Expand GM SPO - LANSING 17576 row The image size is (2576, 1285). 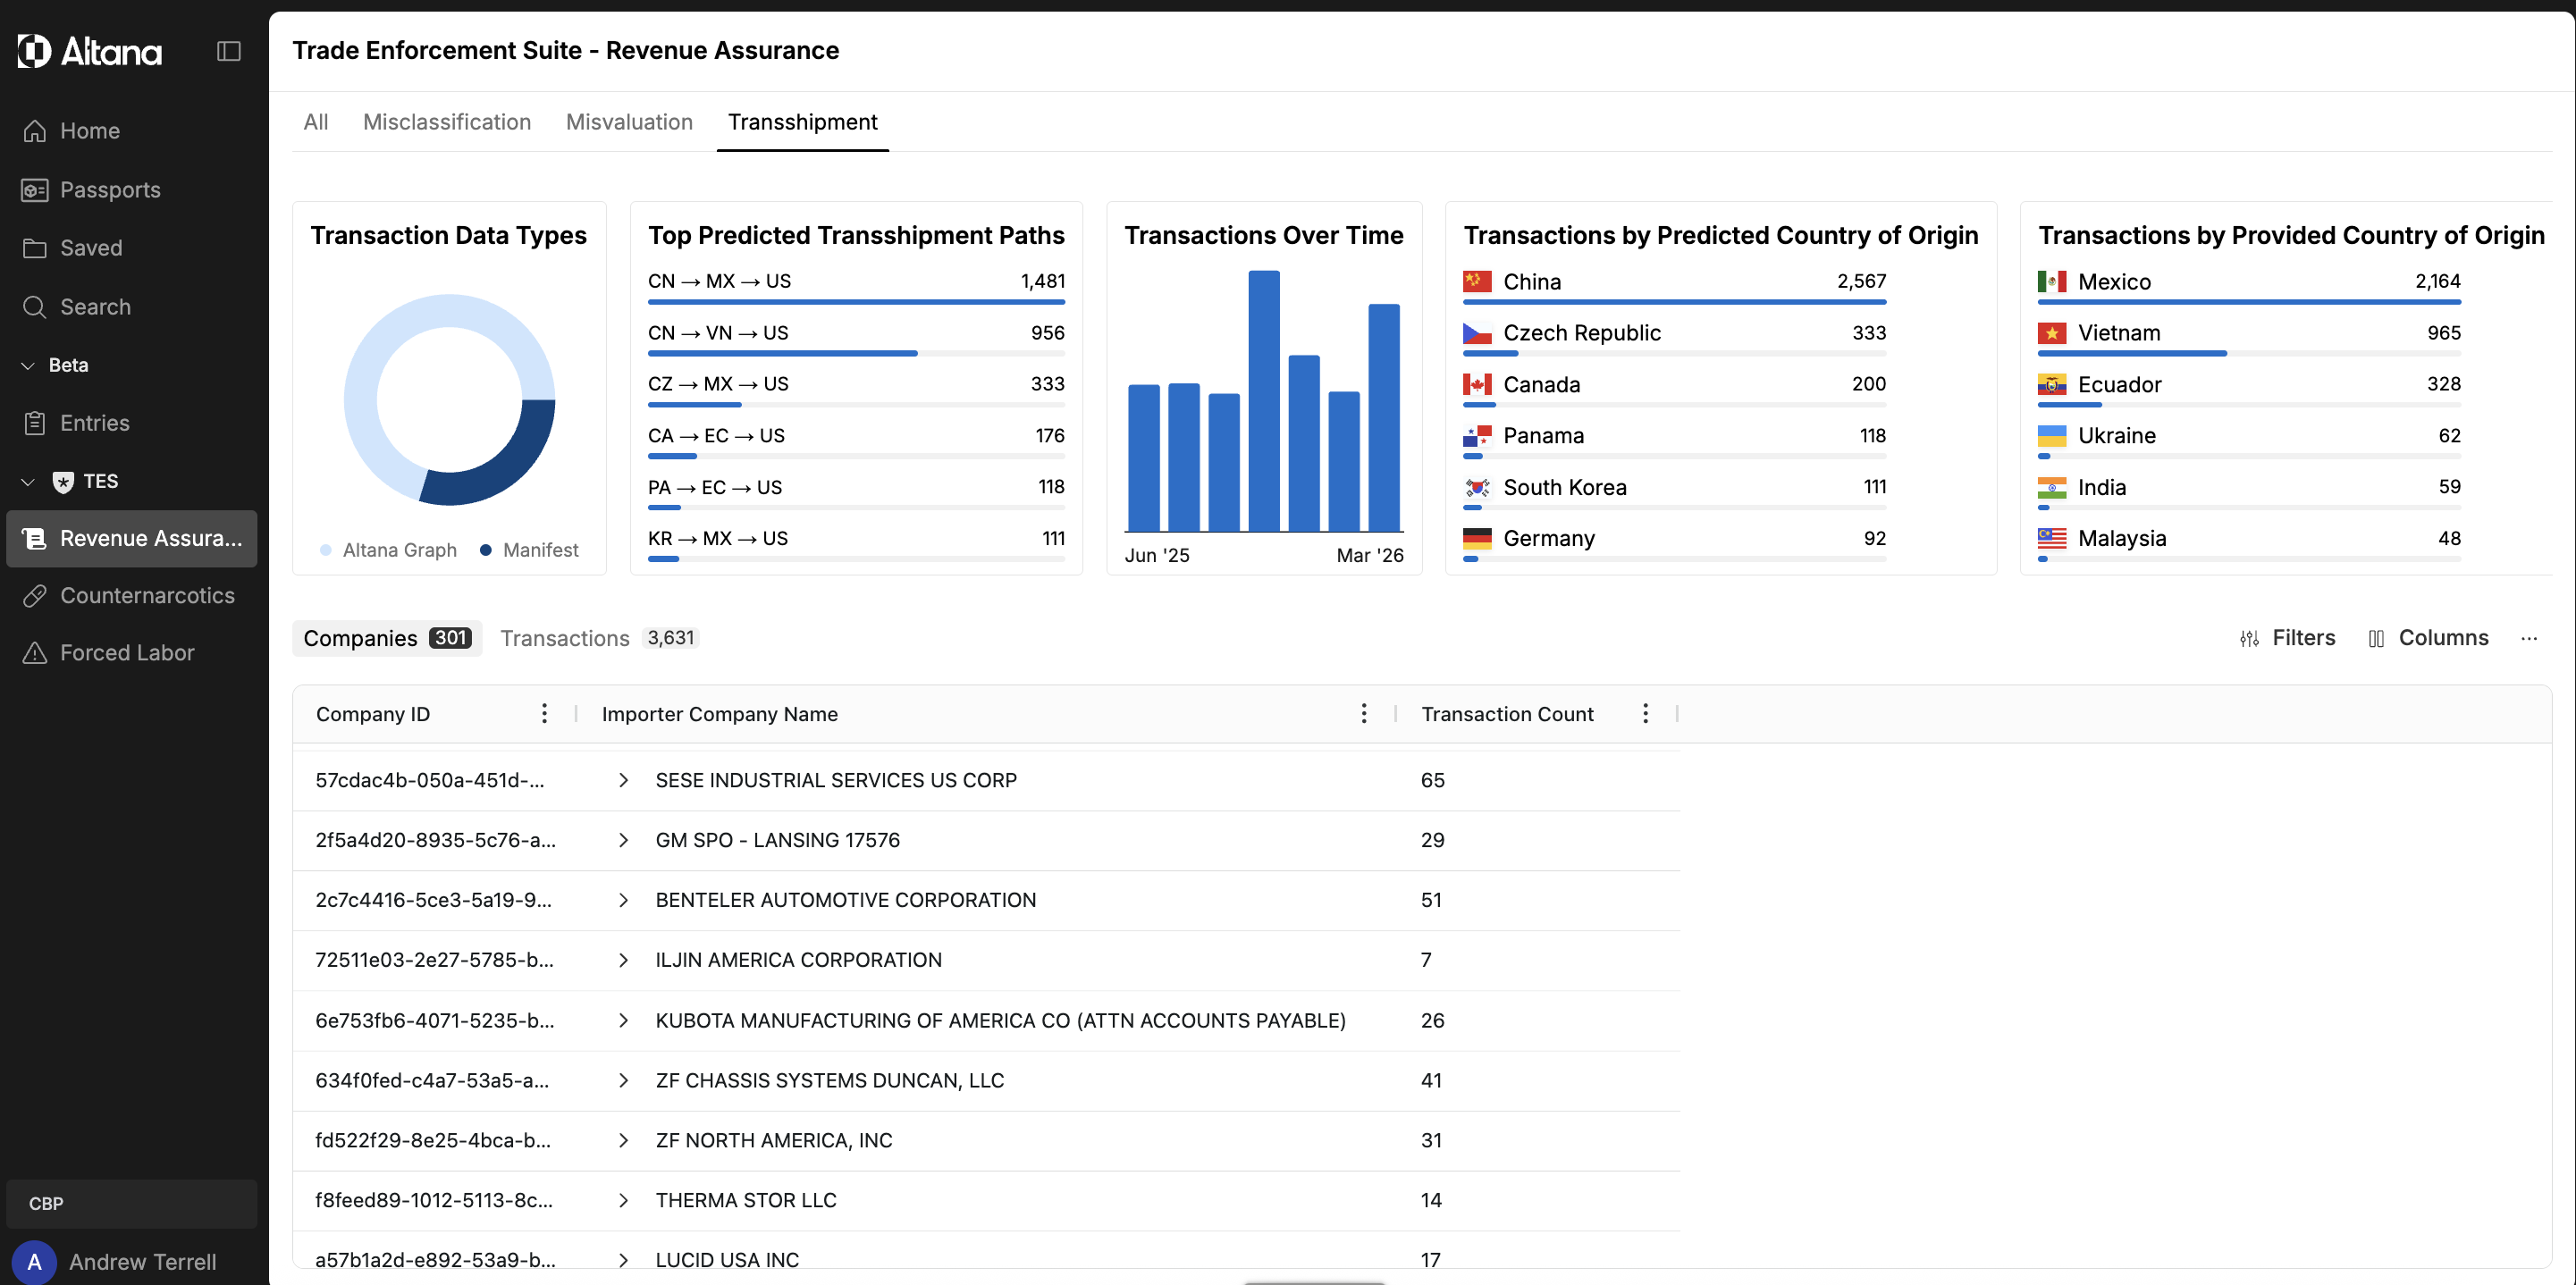pyautogui.click(x=623, y=840)
